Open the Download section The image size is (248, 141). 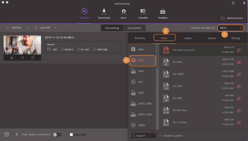click(x=104, y=14)
